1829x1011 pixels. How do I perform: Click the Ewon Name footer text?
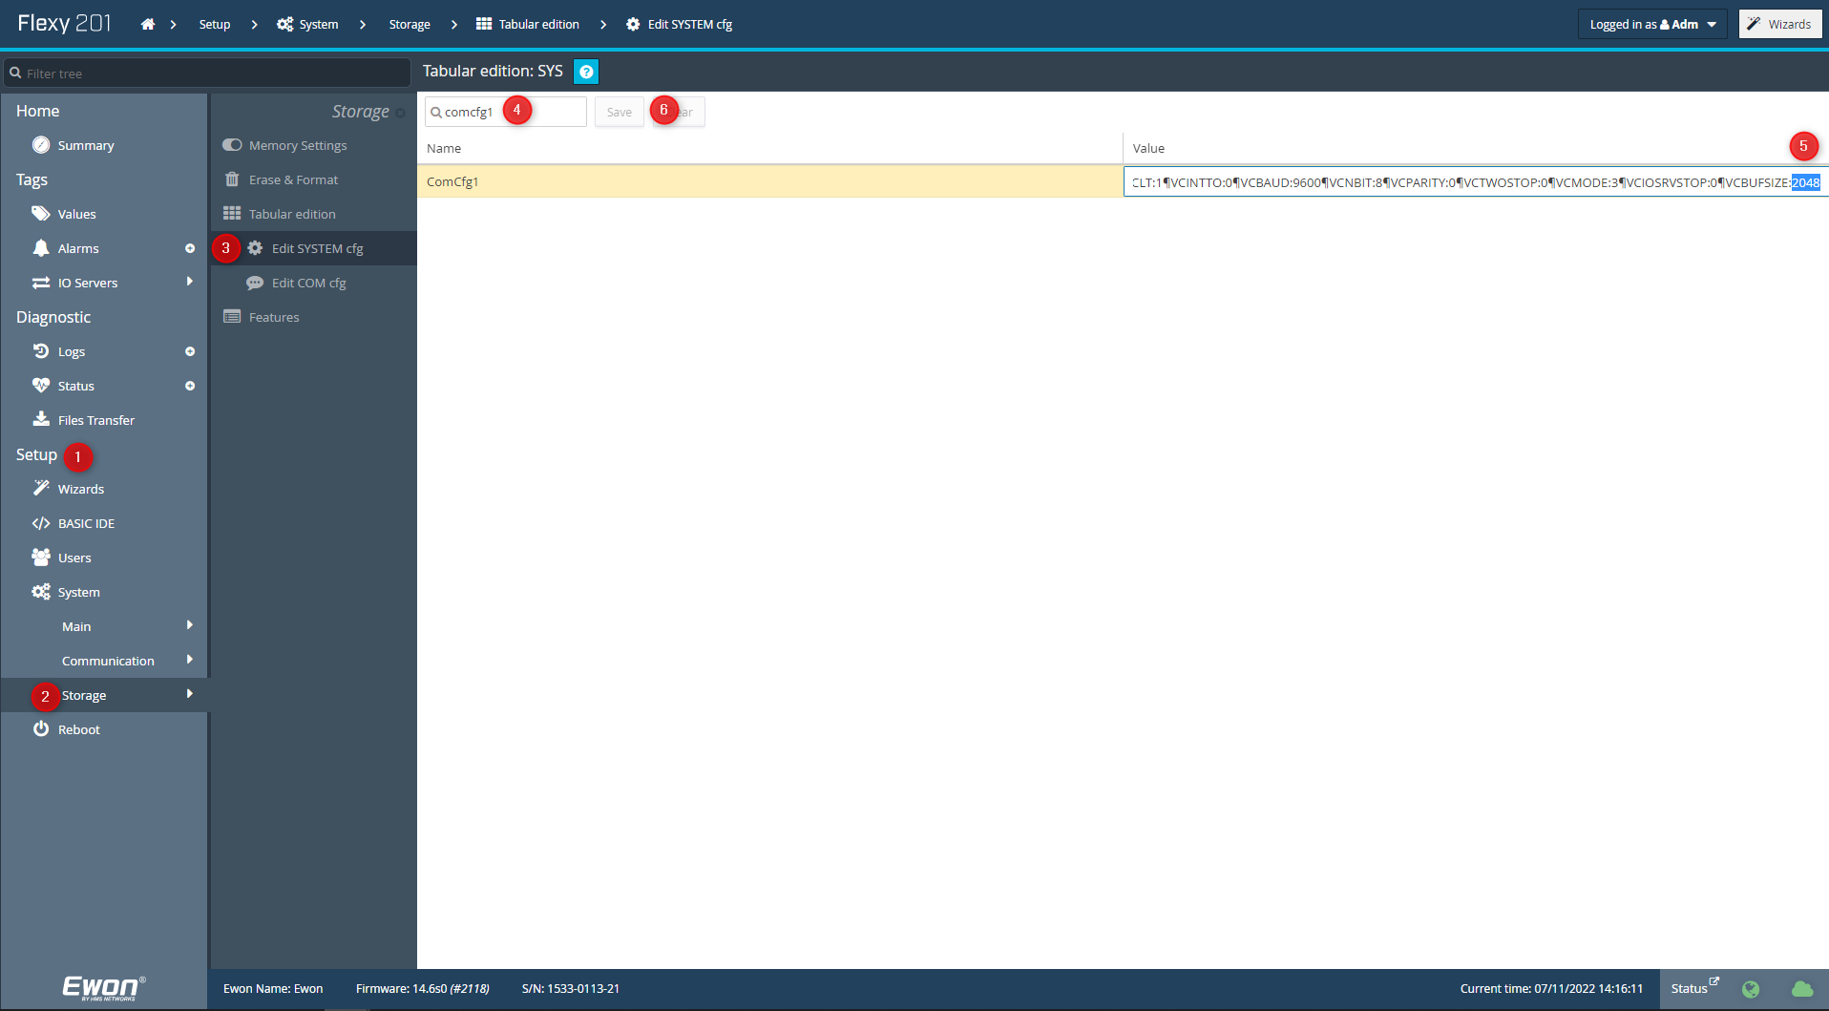click(273, 989)
